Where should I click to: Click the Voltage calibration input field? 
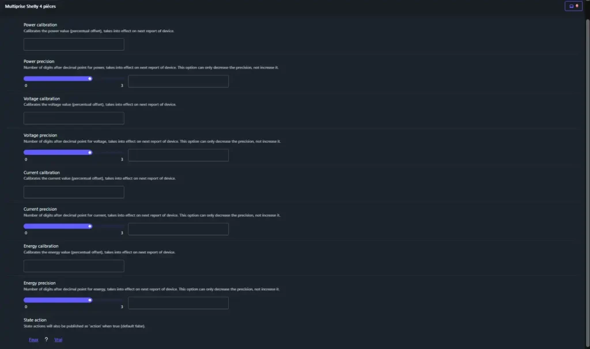(74, 118)
